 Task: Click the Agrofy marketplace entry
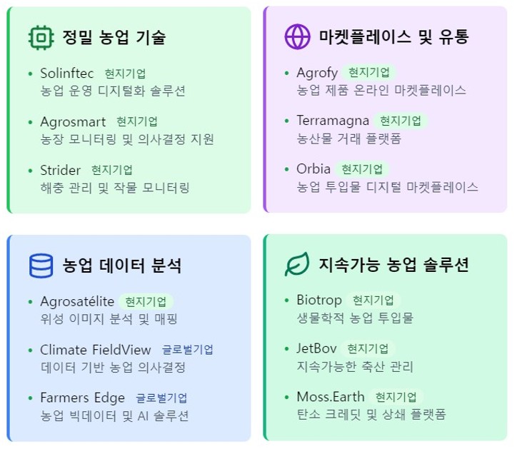coord(316,73)
